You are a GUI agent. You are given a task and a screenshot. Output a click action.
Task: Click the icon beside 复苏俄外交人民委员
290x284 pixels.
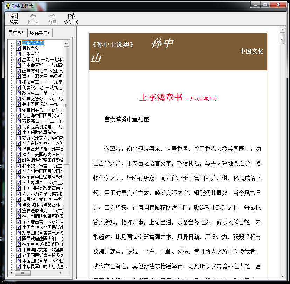(x=19, y=138)
